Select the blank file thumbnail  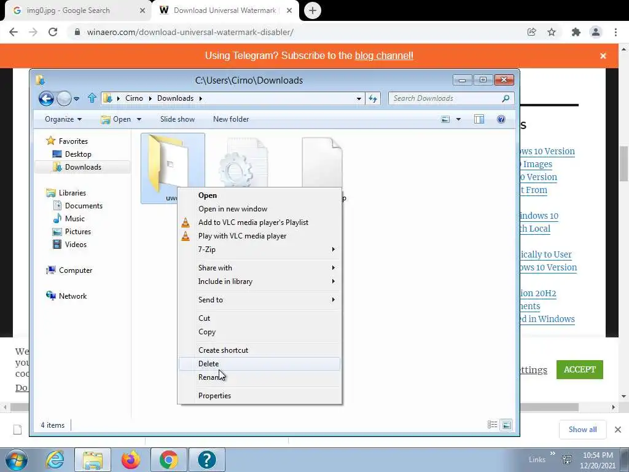322,162
